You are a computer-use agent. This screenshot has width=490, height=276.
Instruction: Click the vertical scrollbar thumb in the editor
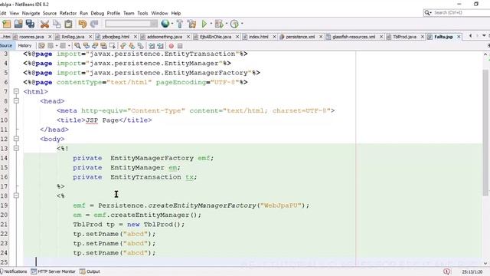[x=485, y=133]
